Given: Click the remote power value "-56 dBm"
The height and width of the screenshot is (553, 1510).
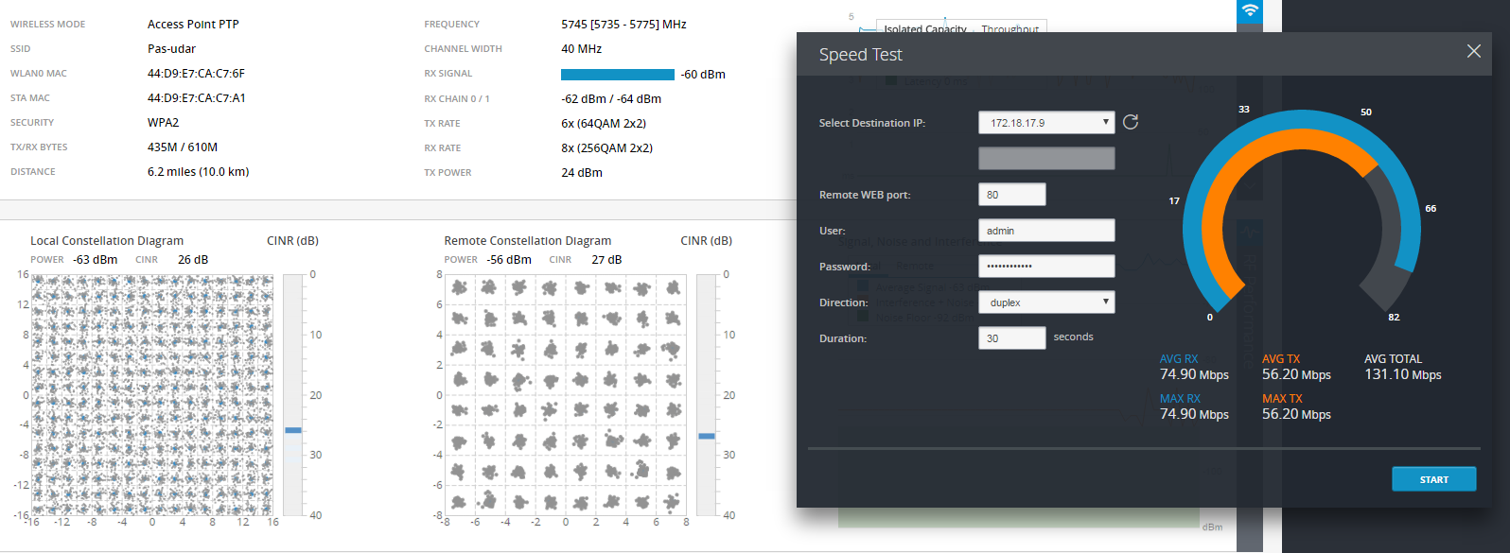Looking at the screenshot, I should coord(509,260).
